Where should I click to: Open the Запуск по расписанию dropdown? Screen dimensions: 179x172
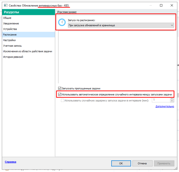121,25
